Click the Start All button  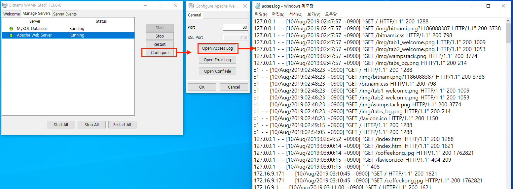click(x=61, y=125)
